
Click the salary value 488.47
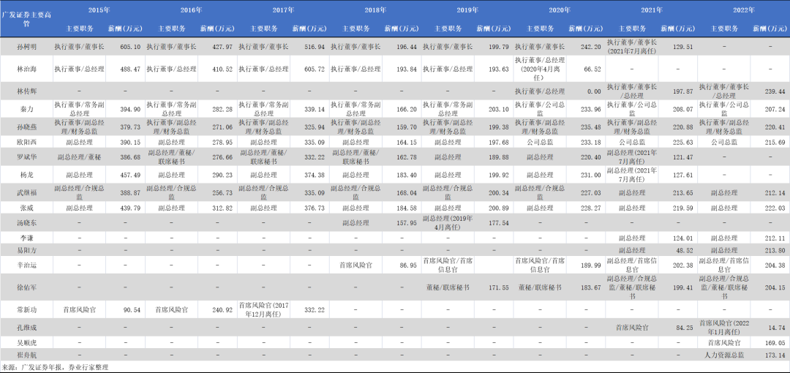(130, 69)
